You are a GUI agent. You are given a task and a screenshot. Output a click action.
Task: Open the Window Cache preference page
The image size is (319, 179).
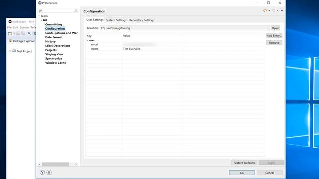point(55,63)
